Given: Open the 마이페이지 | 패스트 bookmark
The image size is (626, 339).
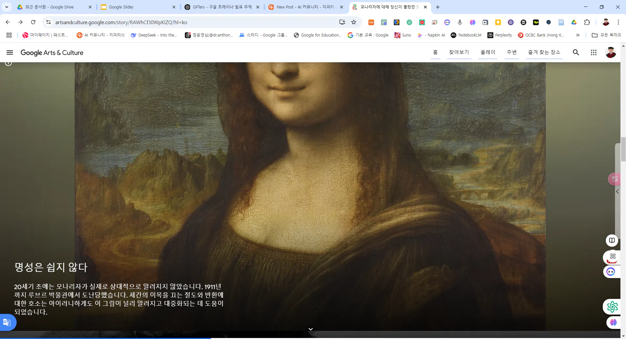Looking at the screenshot, I should (x=45, y=35).
